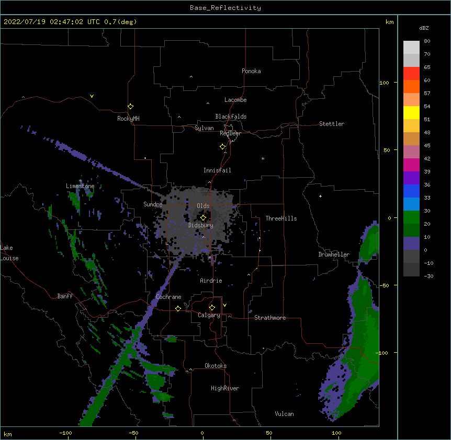Click the yellow V marker northeast of Calgary
Viewport: 451px width, 440px height.
(224, 305)
